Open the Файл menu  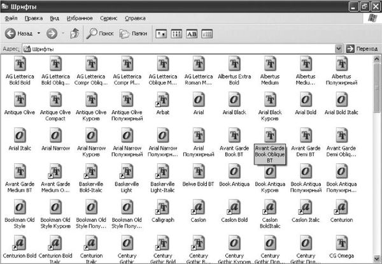point(10,18)
